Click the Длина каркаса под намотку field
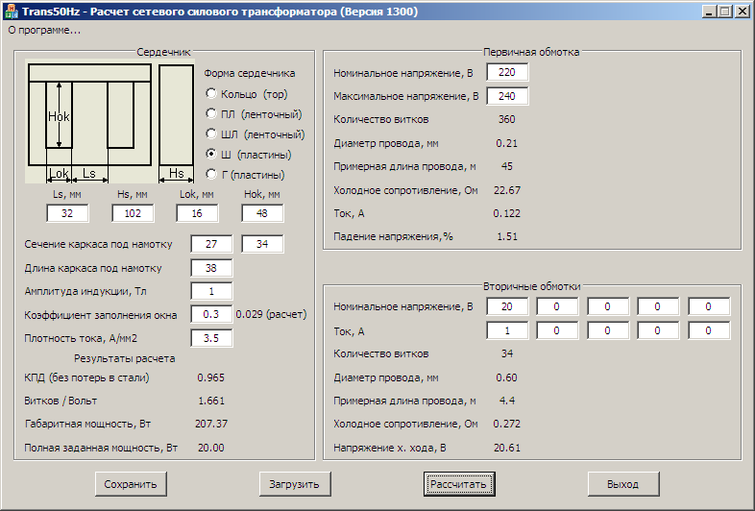The width and height of the screenshot is (755, 511). tap(211, 268)
